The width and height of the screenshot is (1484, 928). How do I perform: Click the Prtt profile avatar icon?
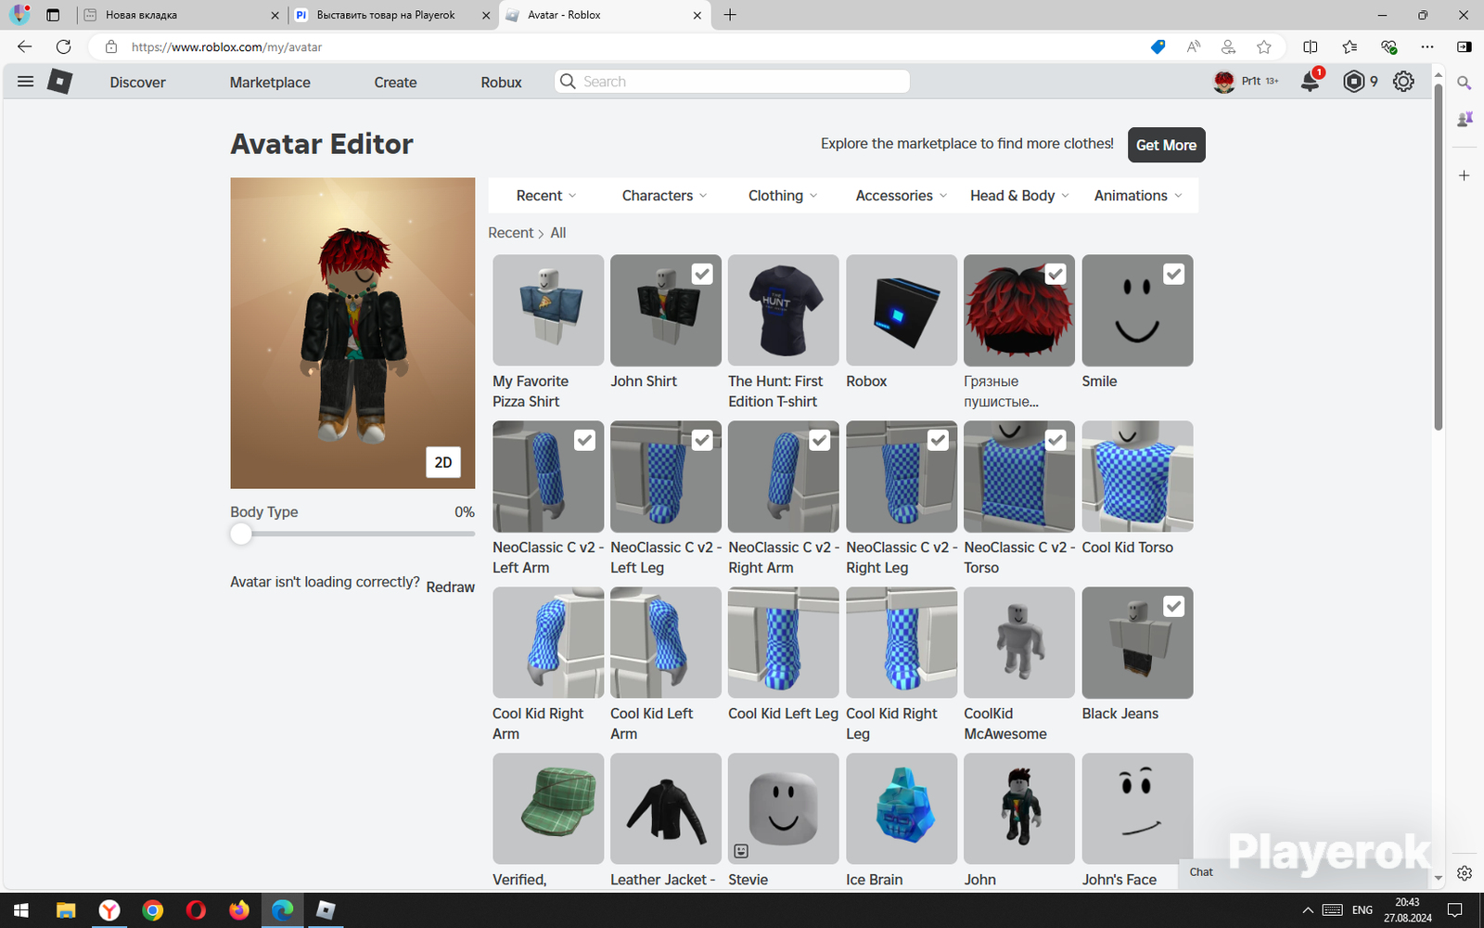[x=1224, y=82]
